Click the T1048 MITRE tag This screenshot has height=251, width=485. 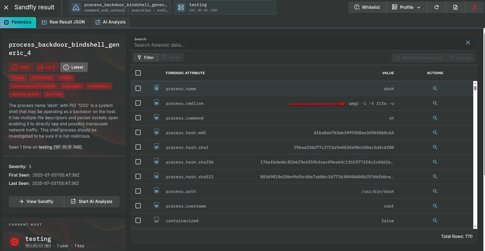(x=18, y=78)
